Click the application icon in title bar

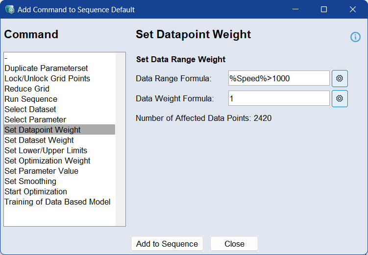click(x=9, y=9)
